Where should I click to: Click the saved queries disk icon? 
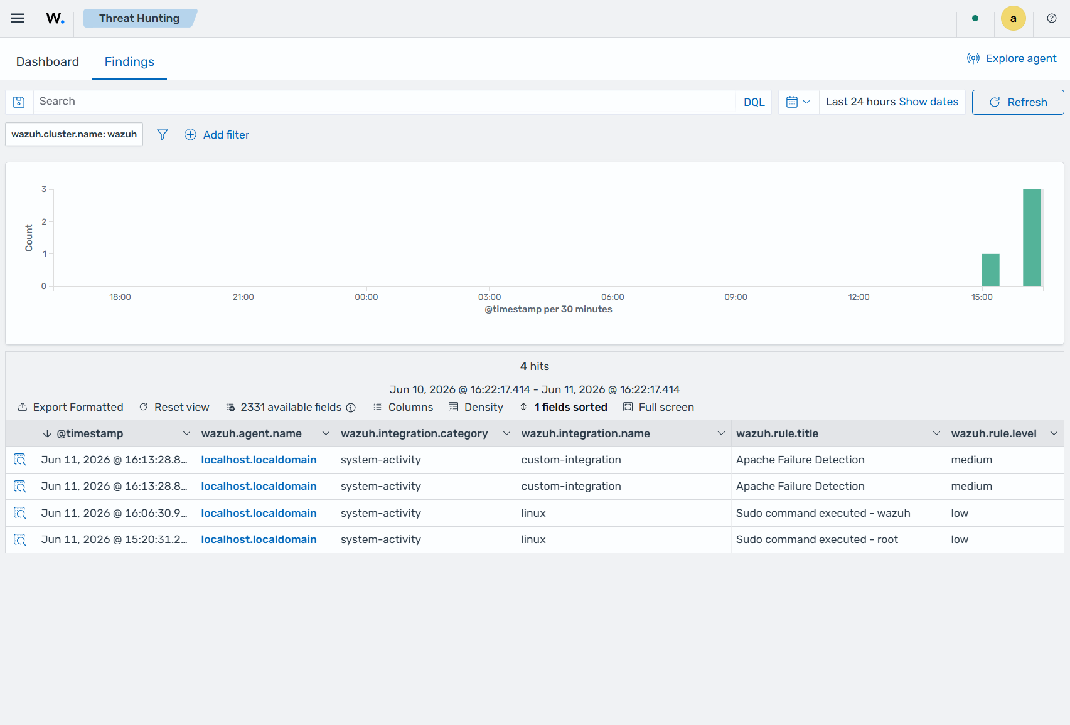coord(19,102)
